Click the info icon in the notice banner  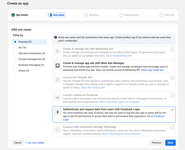(56, 37)
